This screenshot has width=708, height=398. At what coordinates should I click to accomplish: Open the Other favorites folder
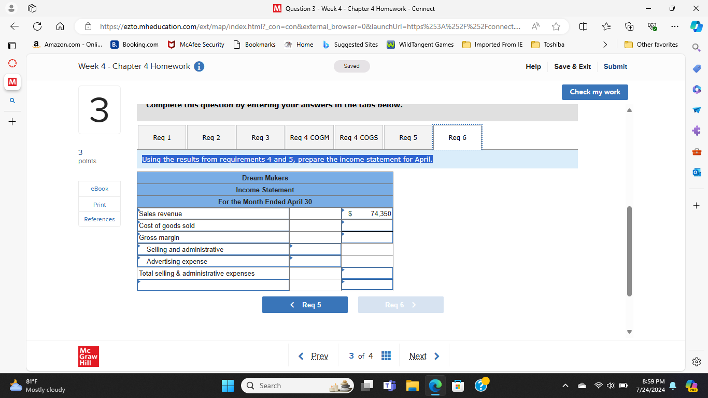[x=652, y=45]
